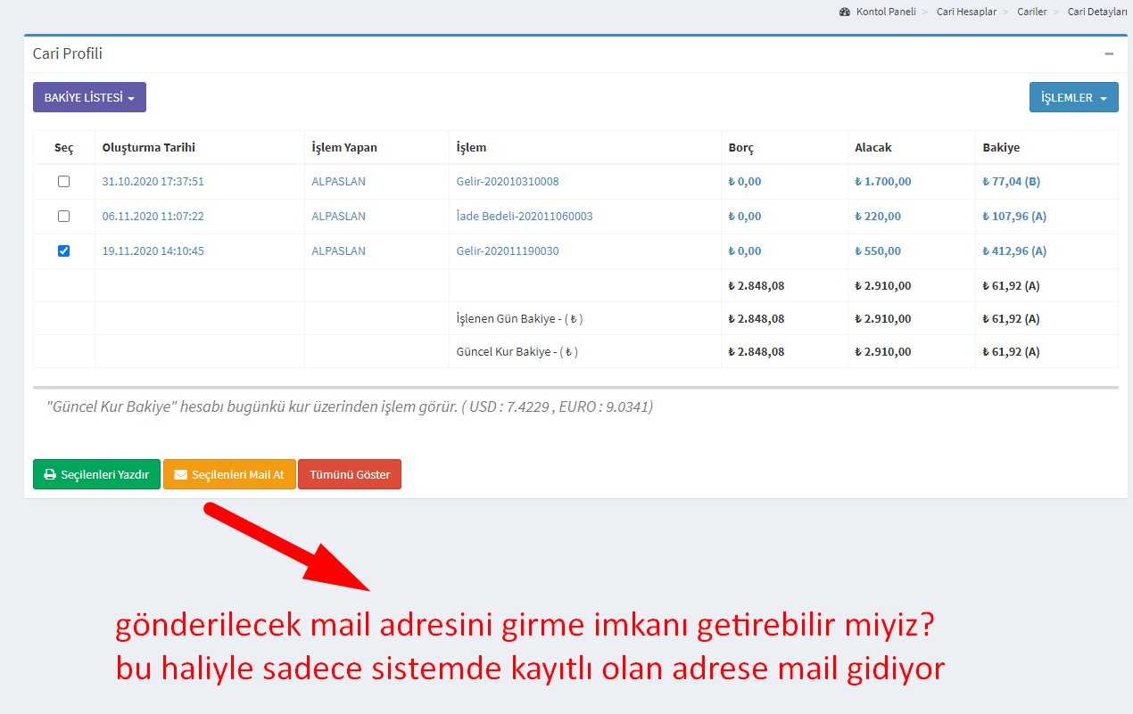
Task: Open Gelir-202010310008 transaction link
Action: click(x=508, y=181)
